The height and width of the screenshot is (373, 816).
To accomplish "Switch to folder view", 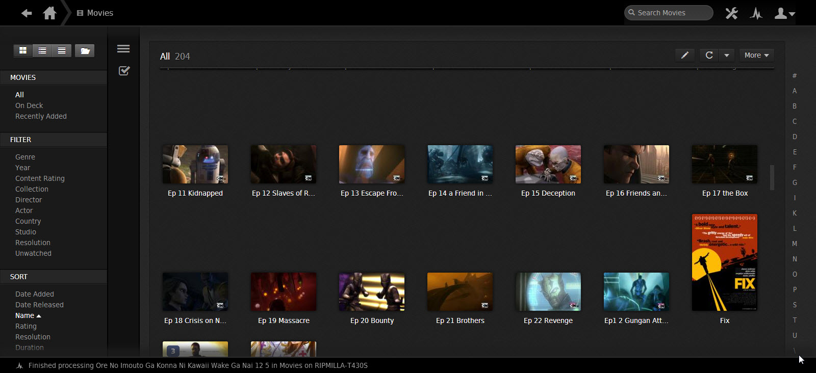I will click(x=85, y=50).
